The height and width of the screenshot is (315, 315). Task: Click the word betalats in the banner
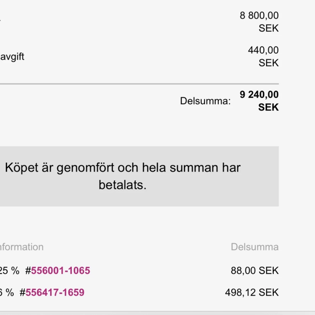[122, 185]
